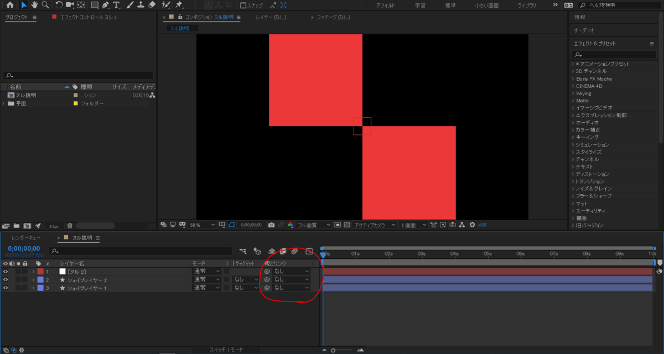The height and width of the screenshot is (354, 664).
Task: Open the レイヤー (なし) viewer tab
Action: pos(272,17)
